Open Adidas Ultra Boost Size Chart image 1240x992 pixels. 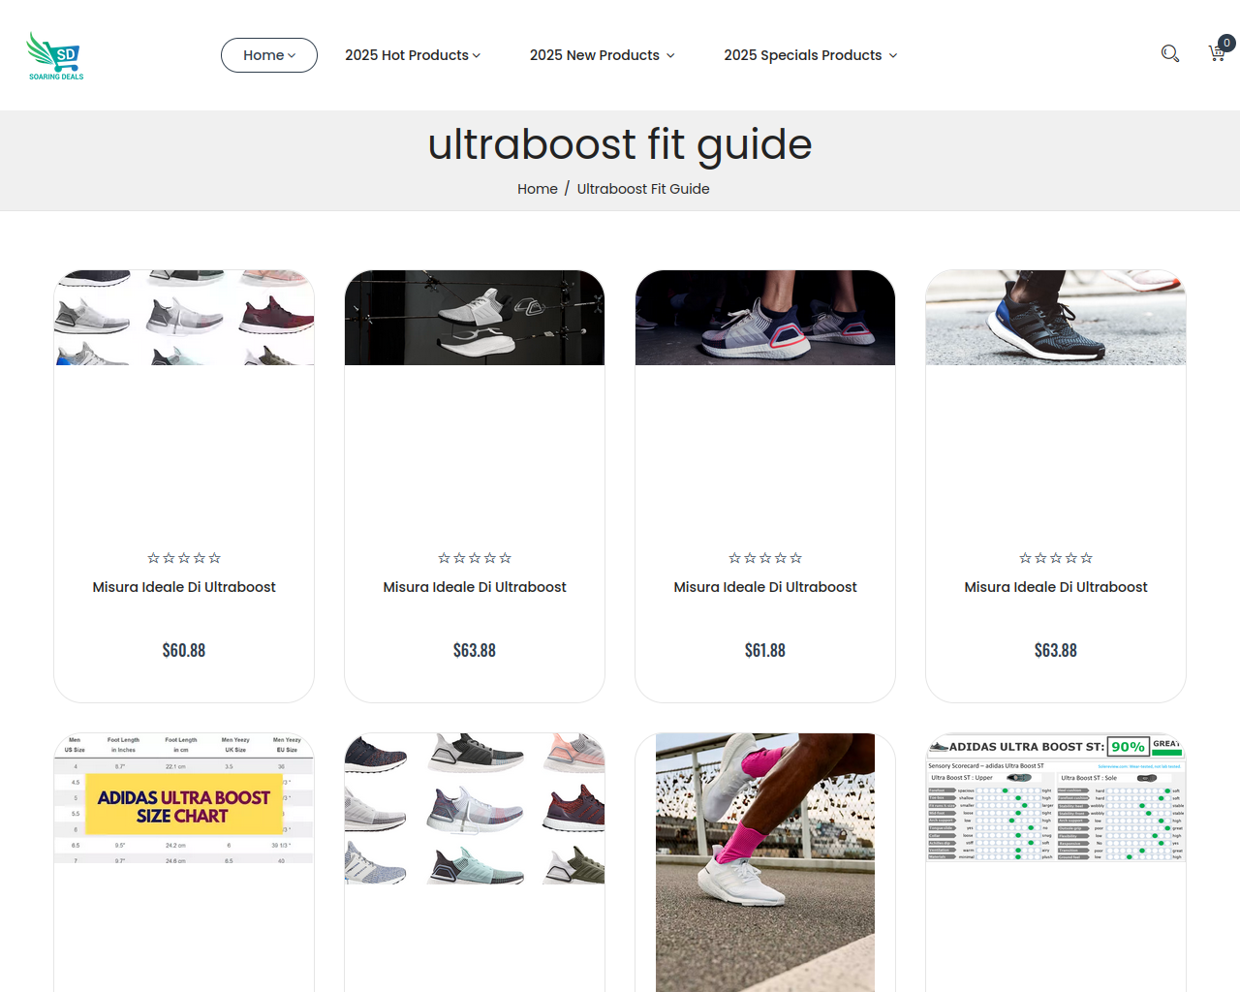(x=184, y=798)
